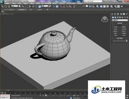Click the object color swatch
The width and height of the screenshot is (129, 99).
[x=127, y=41]
